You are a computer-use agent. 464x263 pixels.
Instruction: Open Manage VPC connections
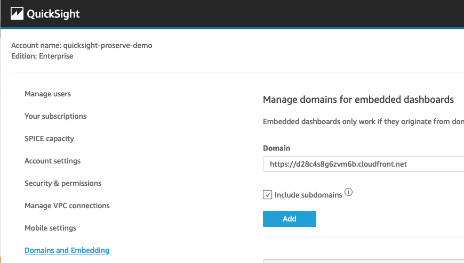coord(67,206)
